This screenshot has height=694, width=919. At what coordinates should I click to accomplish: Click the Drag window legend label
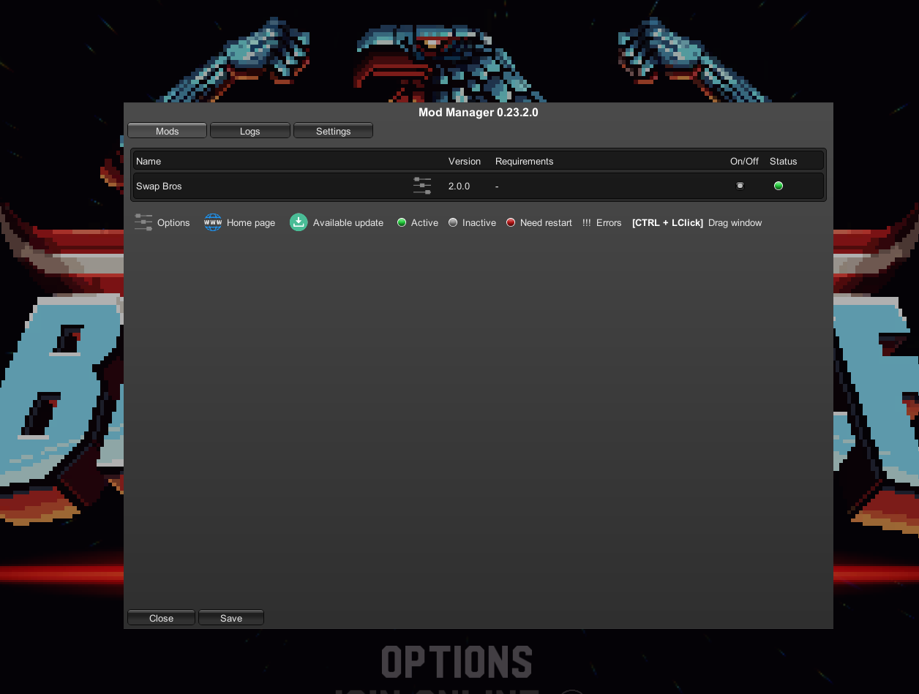click(x=735, y=222)
